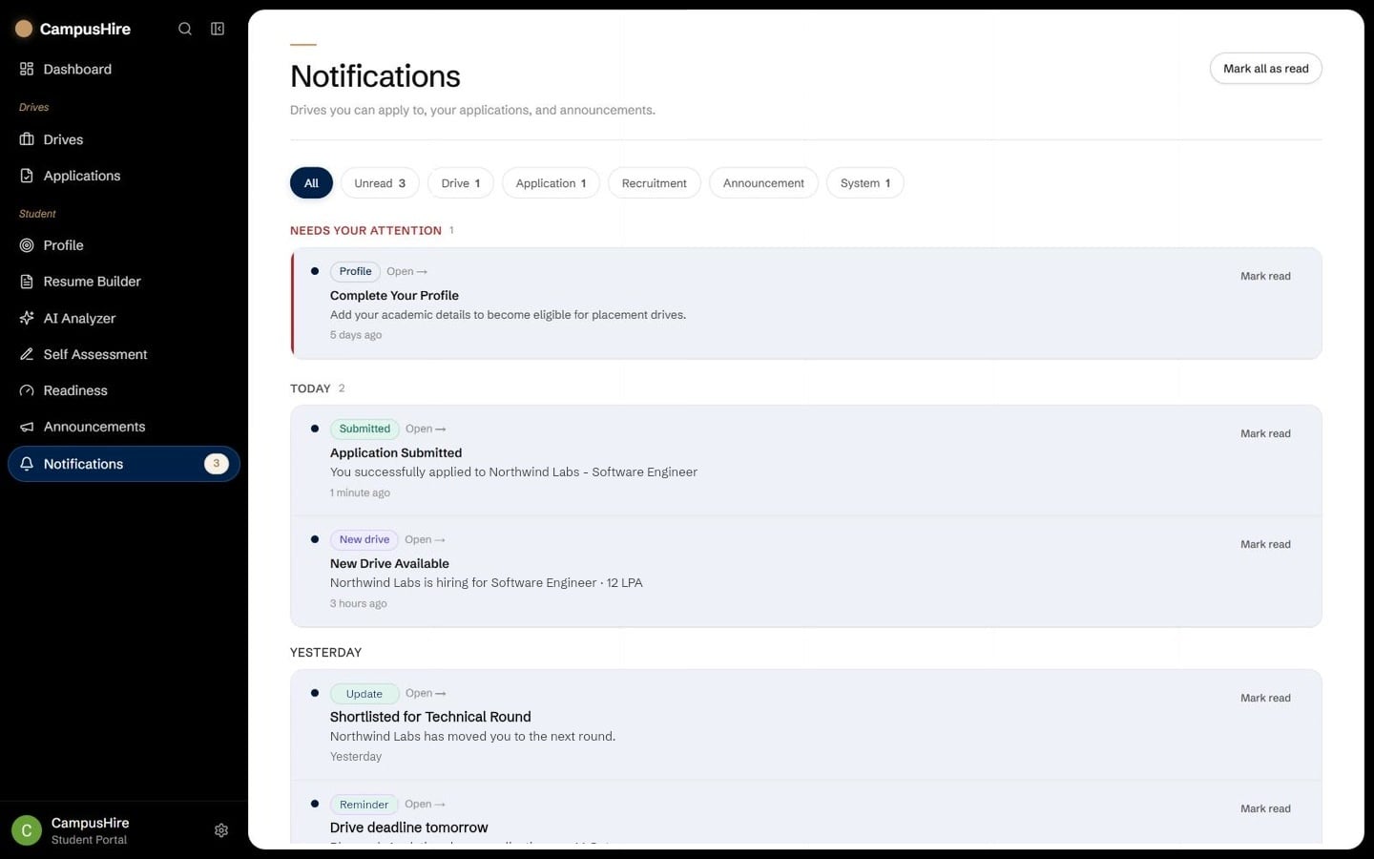Open the AI Analyzer tool

tap(124, 318)
